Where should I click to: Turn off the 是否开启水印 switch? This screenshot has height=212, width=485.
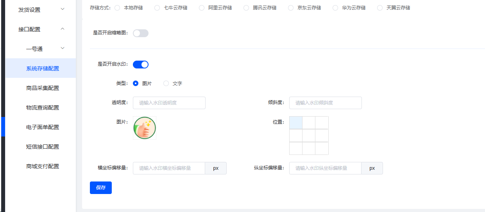141,65
